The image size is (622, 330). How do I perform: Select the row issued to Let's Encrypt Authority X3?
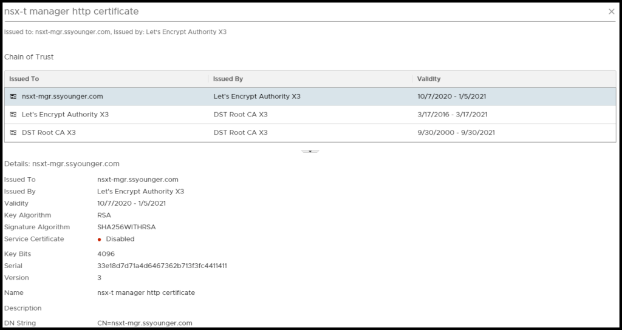[x=65, y=115]
